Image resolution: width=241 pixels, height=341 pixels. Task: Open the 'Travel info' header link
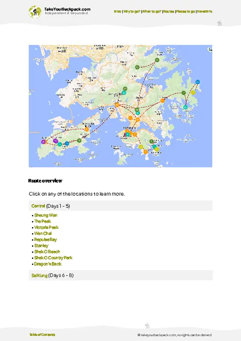point(205,11)
